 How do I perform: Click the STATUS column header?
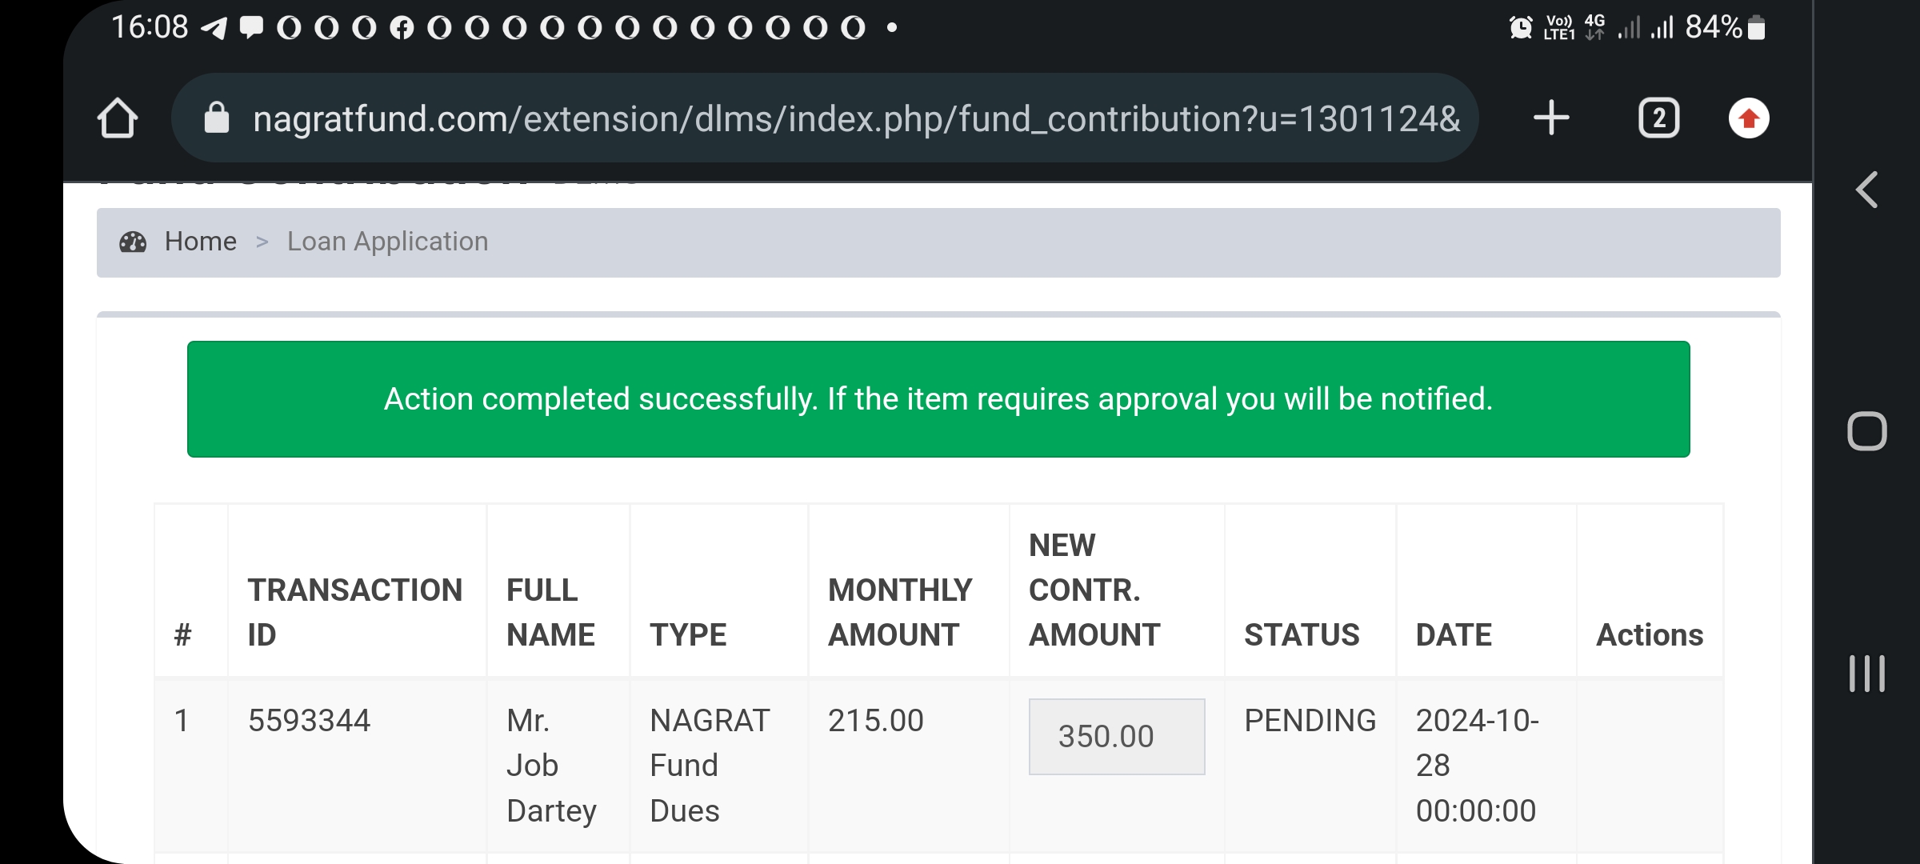[x=1302, y=634]
